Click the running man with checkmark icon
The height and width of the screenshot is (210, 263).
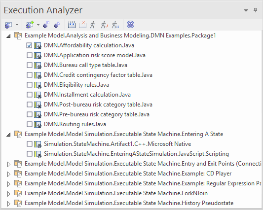coord(104,25)
